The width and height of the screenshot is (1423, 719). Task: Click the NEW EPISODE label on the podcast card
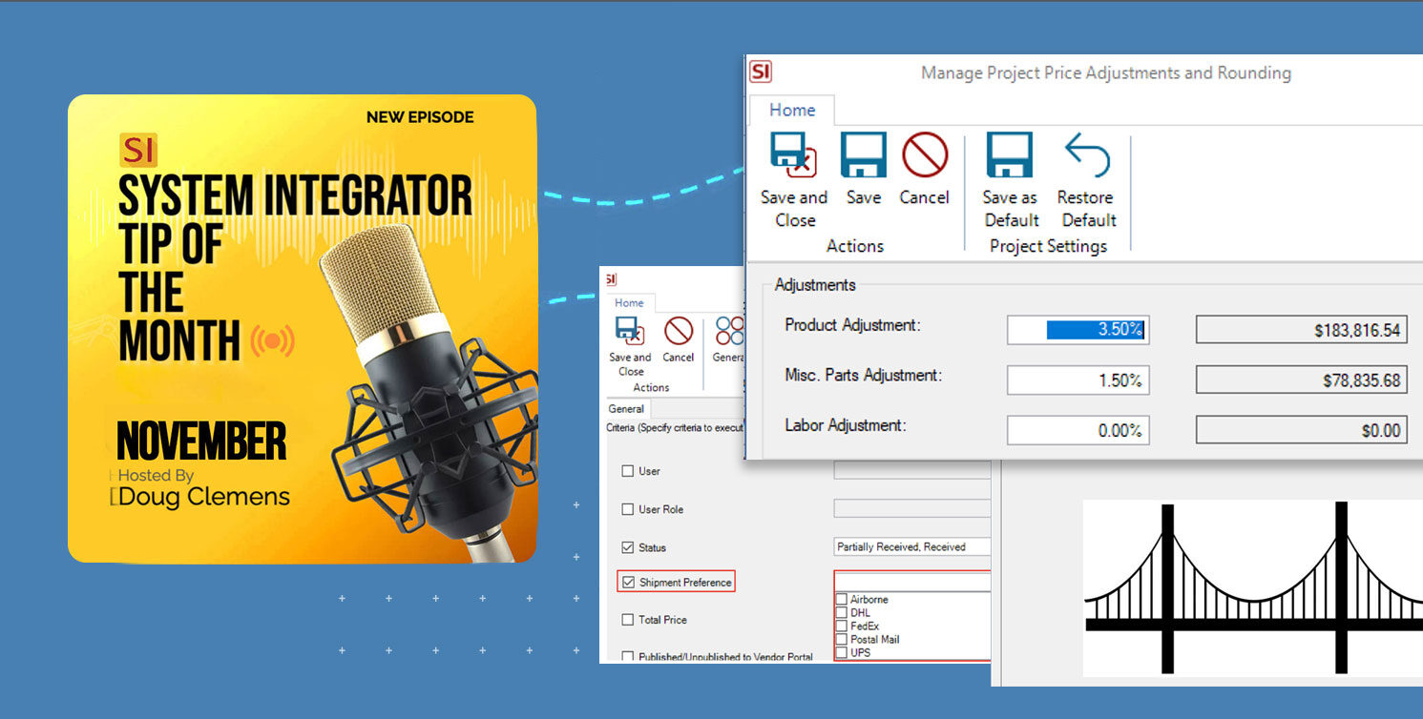(420, 117)
